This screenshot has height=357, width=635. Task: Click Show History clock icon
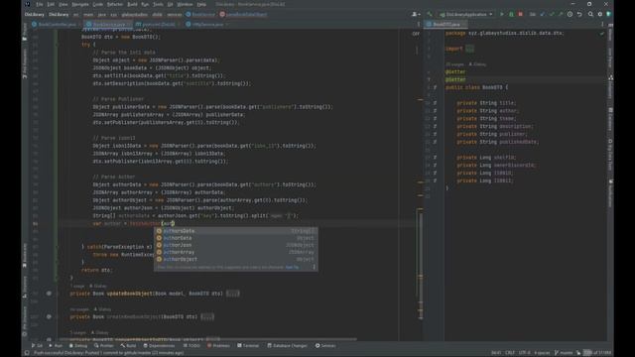point(570,14)
